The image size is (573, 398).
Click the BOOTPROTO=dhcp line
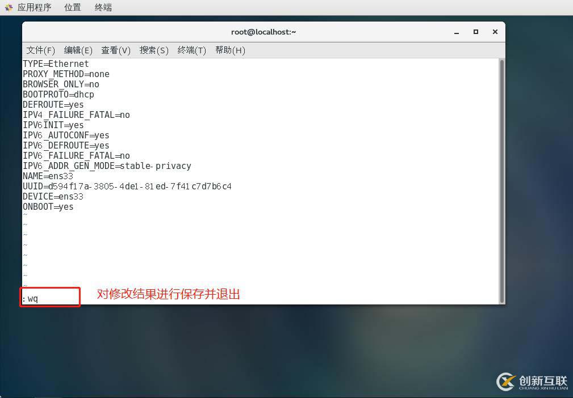(x=58, y=95)
